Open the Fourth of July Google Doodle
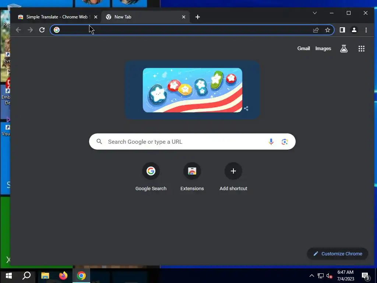 [192, 90]
